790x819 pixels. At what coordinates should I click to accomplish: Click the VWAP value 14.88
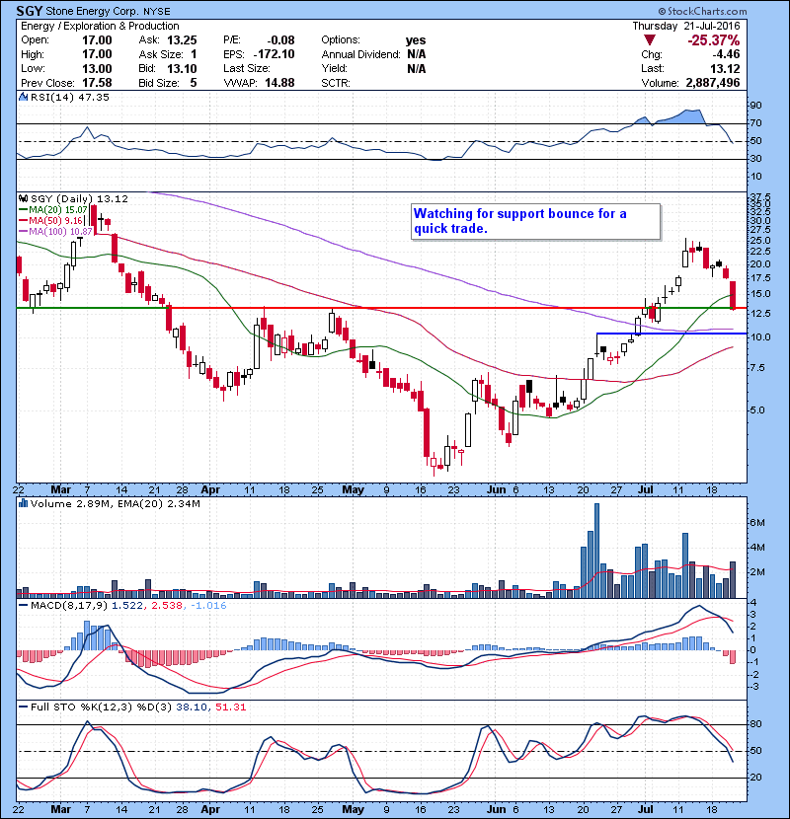pos(279,83)
